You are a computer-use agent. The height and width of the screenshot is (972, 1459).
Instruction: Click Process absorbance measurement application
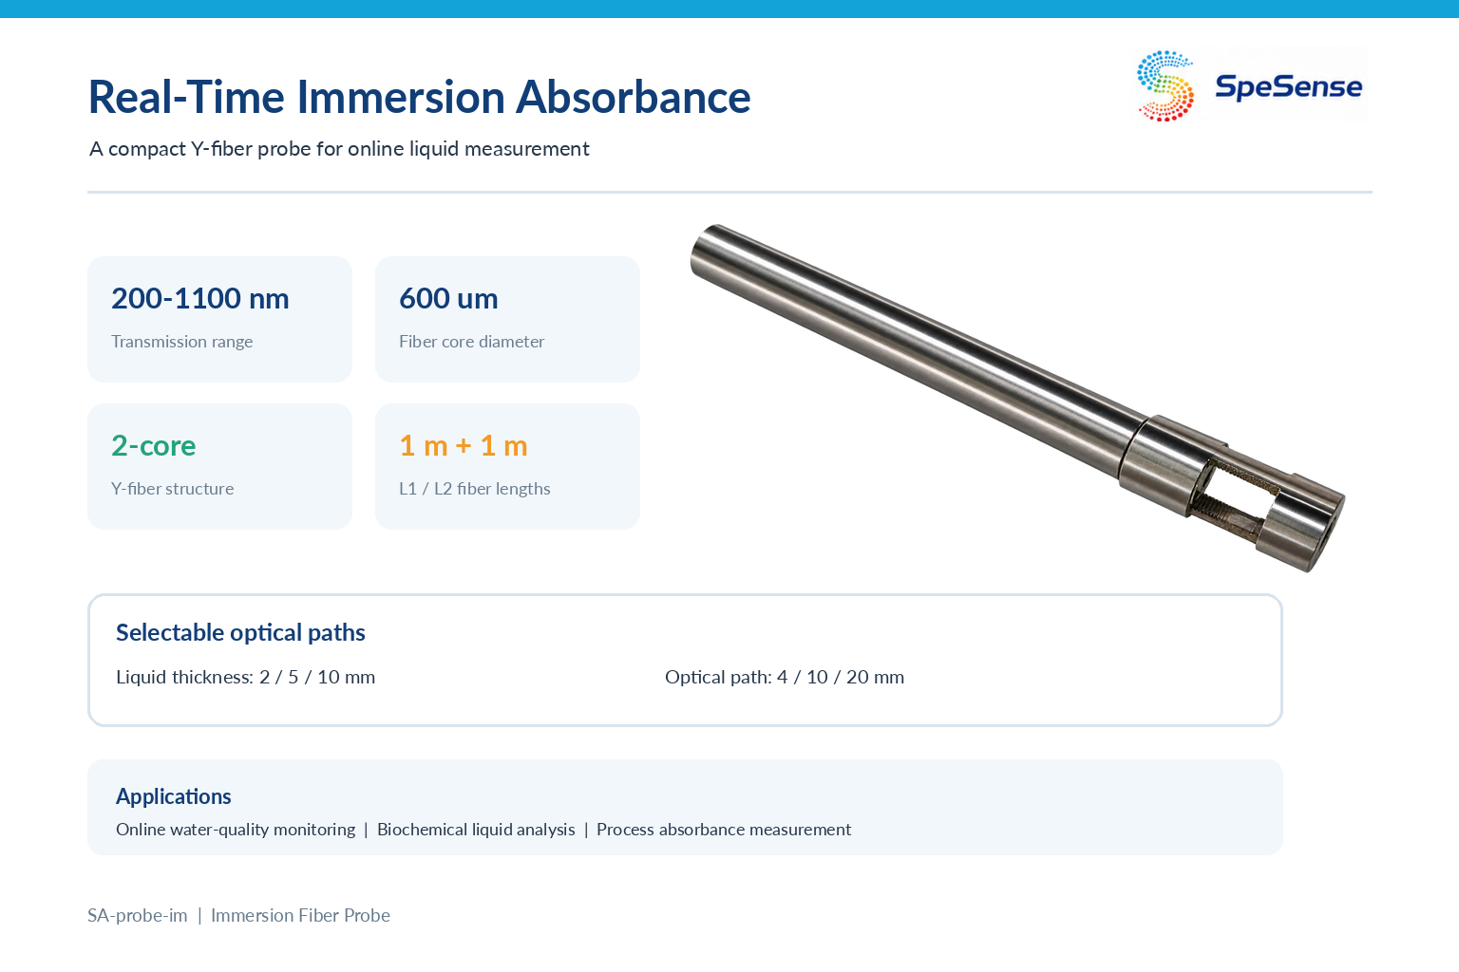tap(724, 830)
